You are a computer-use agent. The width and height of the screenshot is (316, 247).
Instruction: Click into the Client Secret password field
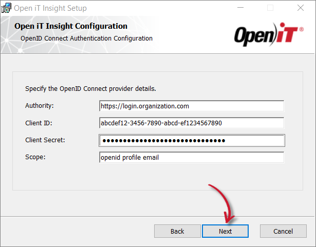[x=192, y=140]
